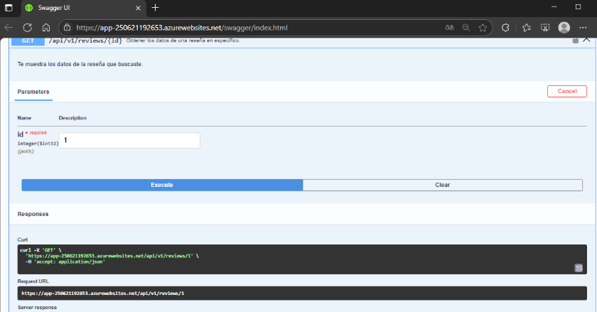Add this page to favorites star
This screenshot has height=312, width=597.
coord(483,28)
